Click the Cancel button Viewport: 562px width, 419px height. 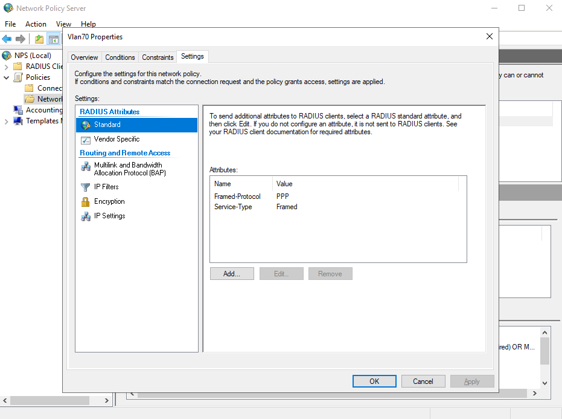pos(423,382)
